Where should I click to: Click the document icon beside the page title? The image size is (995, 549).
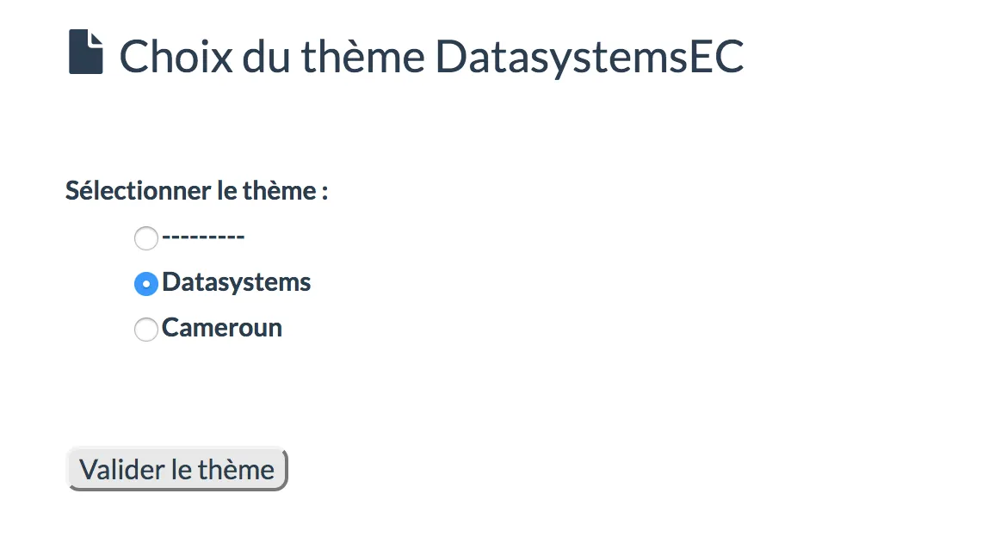coord(85,53)
